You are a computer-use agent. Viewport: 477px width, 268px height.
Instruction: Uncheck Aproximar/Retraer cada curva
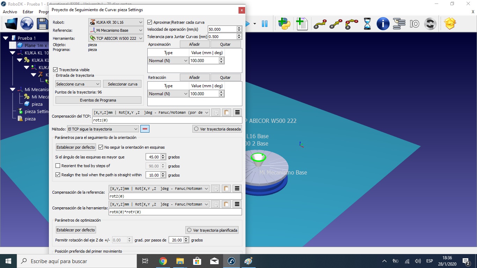click(150, 22)
